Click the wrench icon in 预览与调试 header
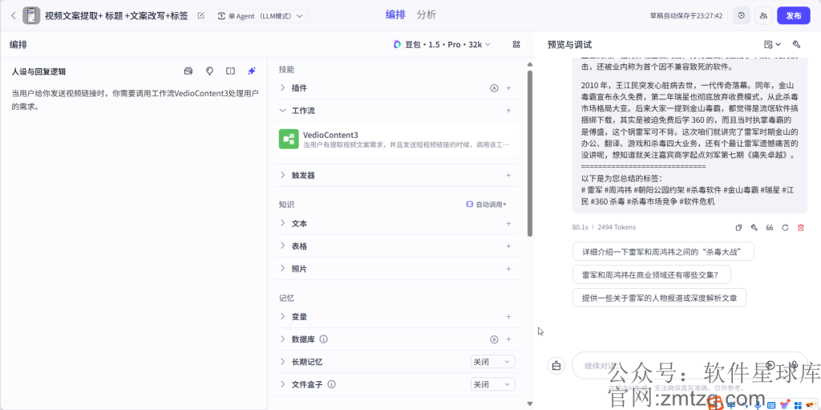The height and width of the screenshot is (410, 821). coord(796,45)
